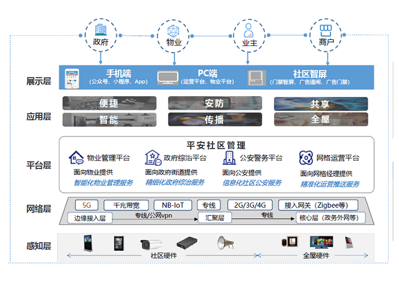Click the kiosk screen icon beside 社区智屏
The height and width of the screenshot is (286, 399).
point(256,78)
